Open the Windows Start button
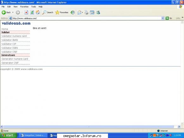 coord(9,135)
